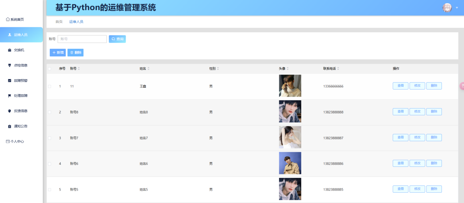The height and width of the screenshot is (203, 464).
Task: Click 删除 for row 账号6
Action: pos(434,163)
